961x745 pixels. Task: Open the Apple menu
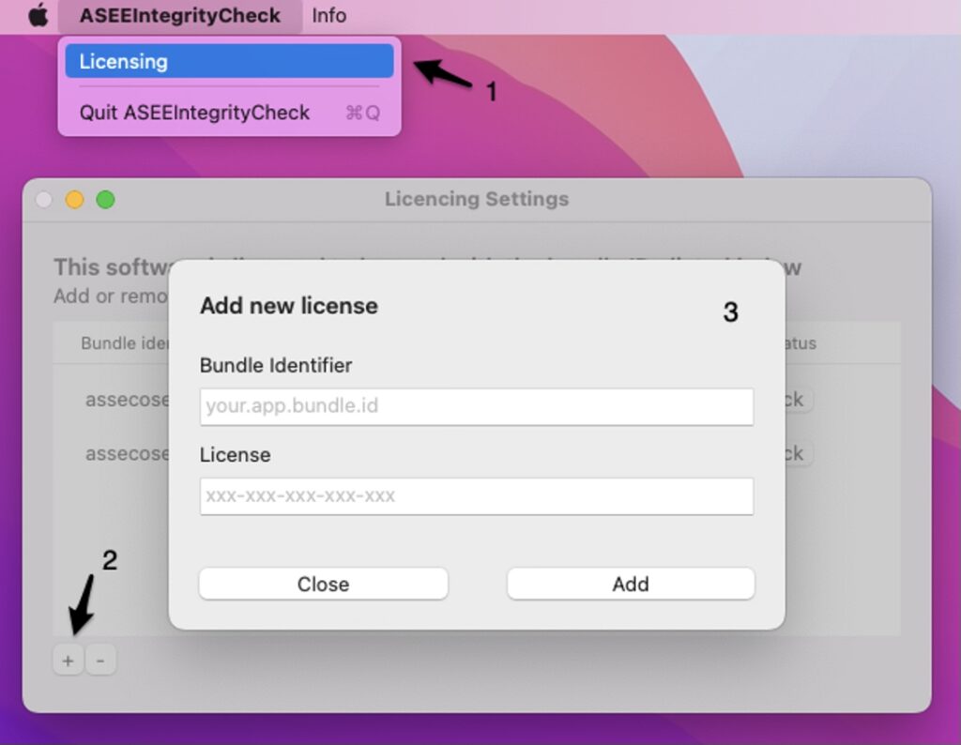pyautogui.click(x=38, y=16)
